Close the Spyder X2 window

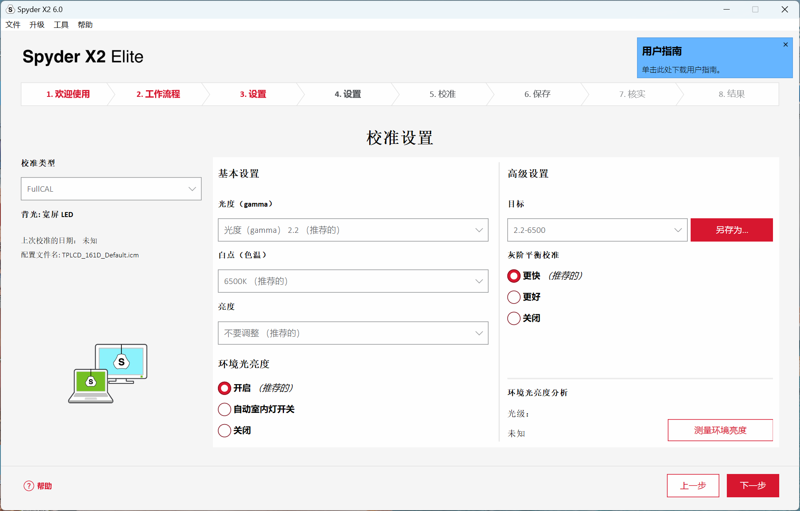pos(785,9)
